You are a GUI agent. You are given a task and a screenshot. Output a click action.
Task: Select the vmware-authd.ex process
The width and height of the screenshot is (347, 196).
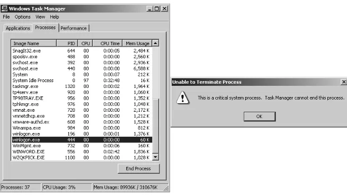[82, 122]
